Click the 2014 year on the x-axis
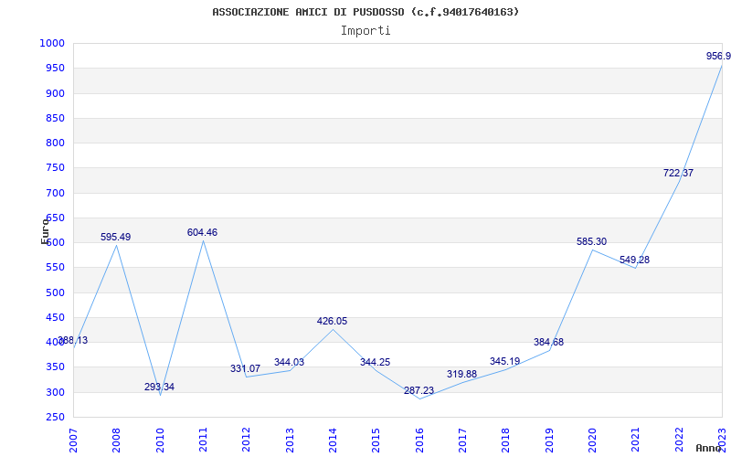This screenshot has height=457, width=731. (334, 439)
